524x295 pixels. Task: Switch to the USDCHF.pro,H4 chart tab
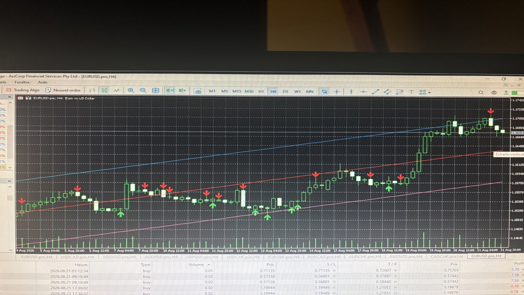[243, 257]
